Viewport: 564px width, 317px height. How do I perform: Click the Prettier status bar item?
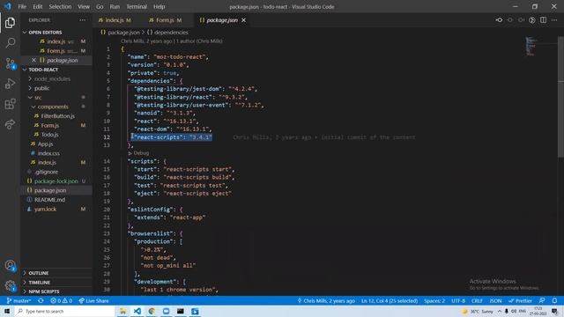coord(520,300)
